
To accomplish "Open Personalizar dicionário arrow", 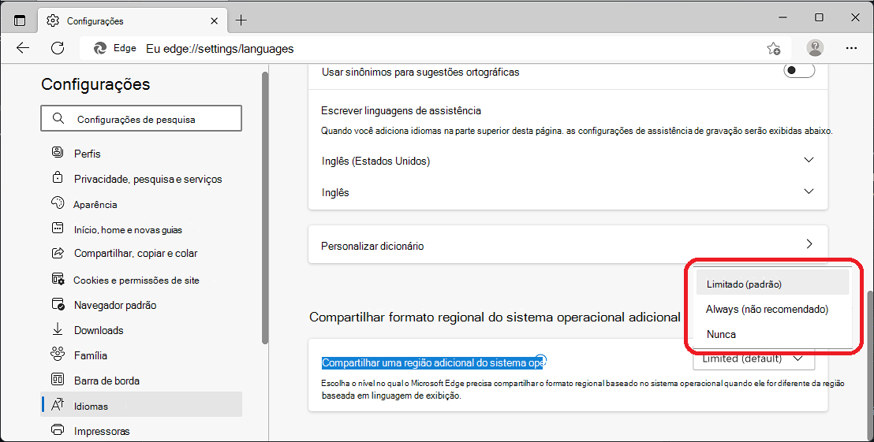I will point(809,243).
